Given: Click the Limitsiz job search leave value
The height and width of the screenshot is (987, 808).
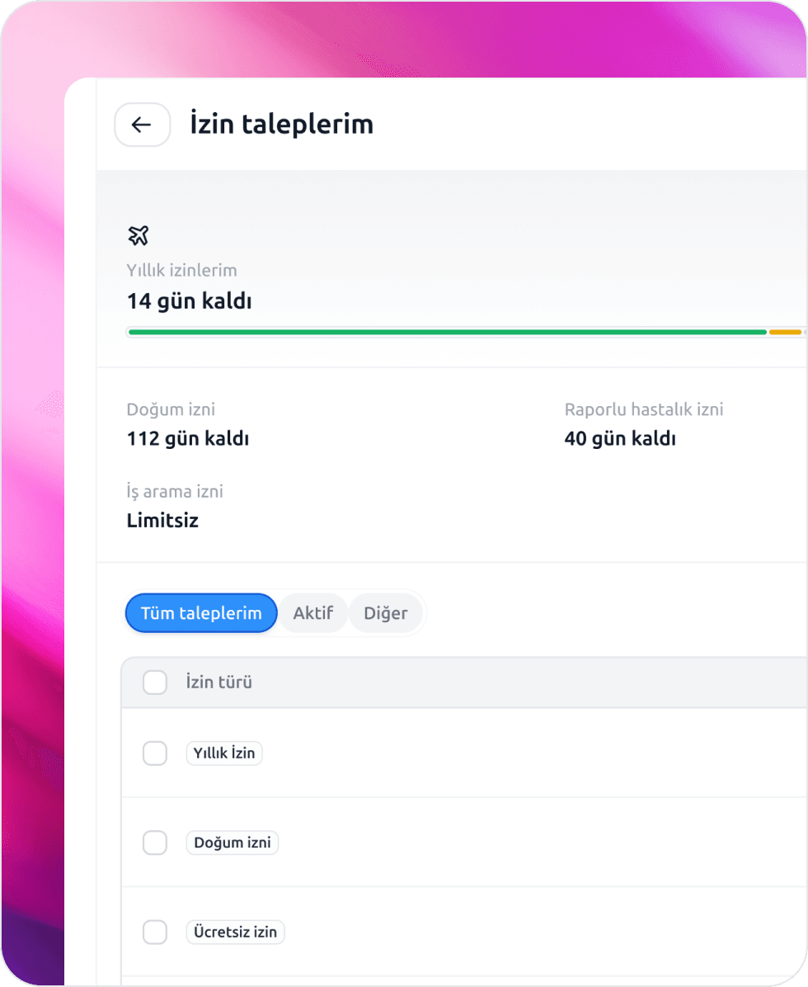Looking at the screenshot, I should pos(162,521).
